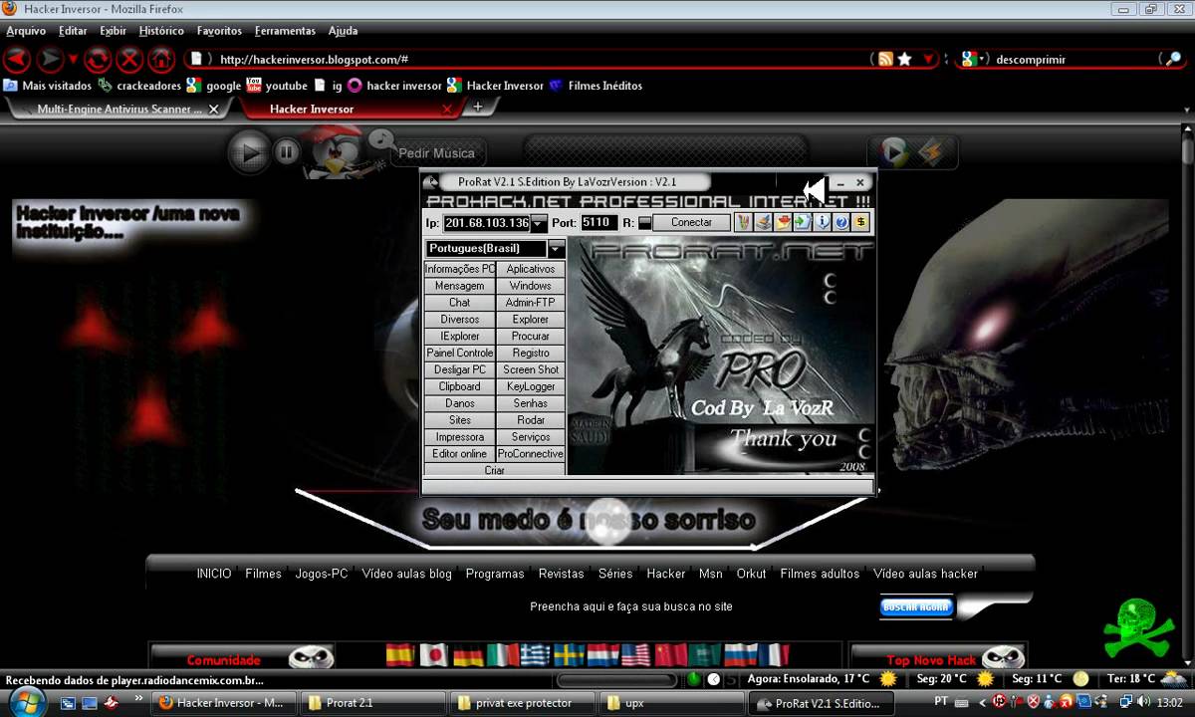1195x717 pixels.
Task: Click the Port field showing 5110
Action: pyautogui.click(x=598, y=223)
